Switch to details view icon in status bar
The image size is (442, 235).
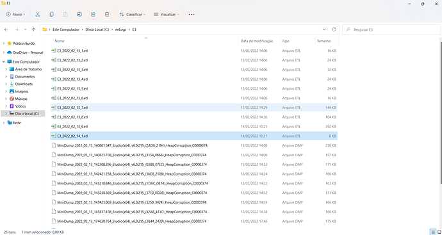click(433, 232)
